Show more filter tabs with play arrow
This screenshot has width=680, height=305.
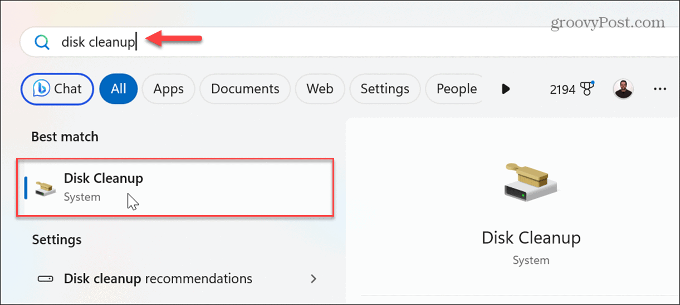pos(506,89)
